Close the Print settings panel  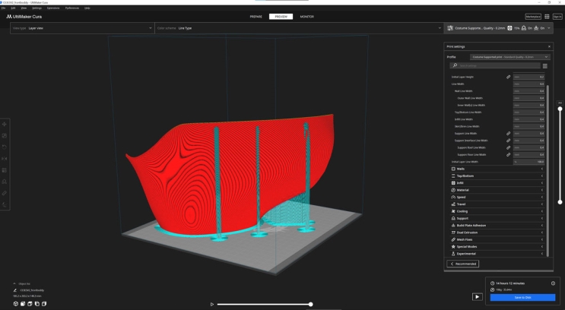[549, 46]
